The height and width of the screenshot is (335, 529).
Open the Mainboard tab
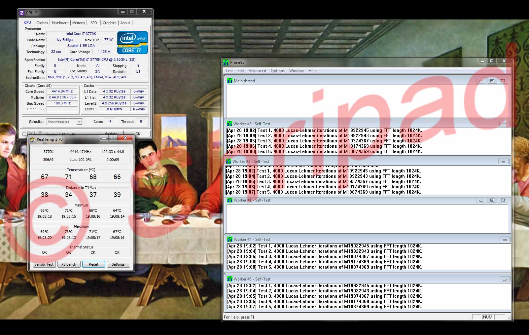coord(60,23)
